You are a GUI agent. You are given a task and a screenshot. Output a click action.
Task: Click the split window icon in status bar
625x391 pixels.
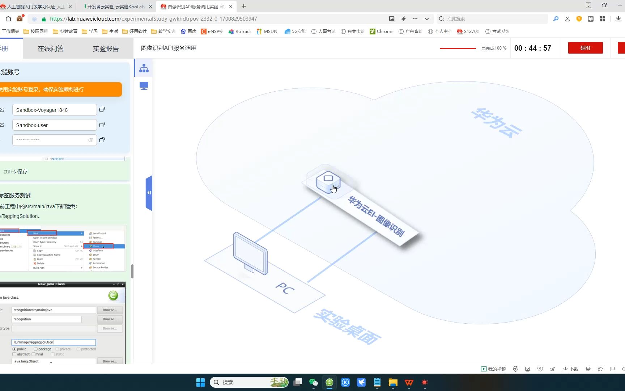point(613,369)
